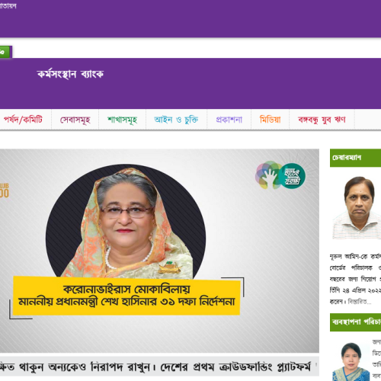381x381 pixels.
Task: Click the chairman's portrait photo
Action: pyautogui.click(x=358, y=208)
